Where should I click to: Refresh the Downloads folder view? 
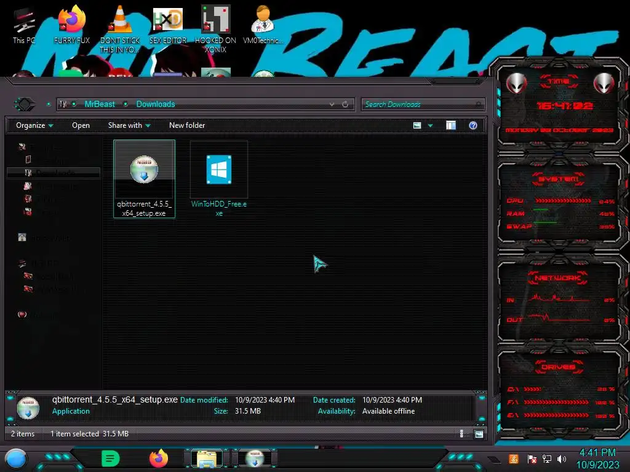345,104
